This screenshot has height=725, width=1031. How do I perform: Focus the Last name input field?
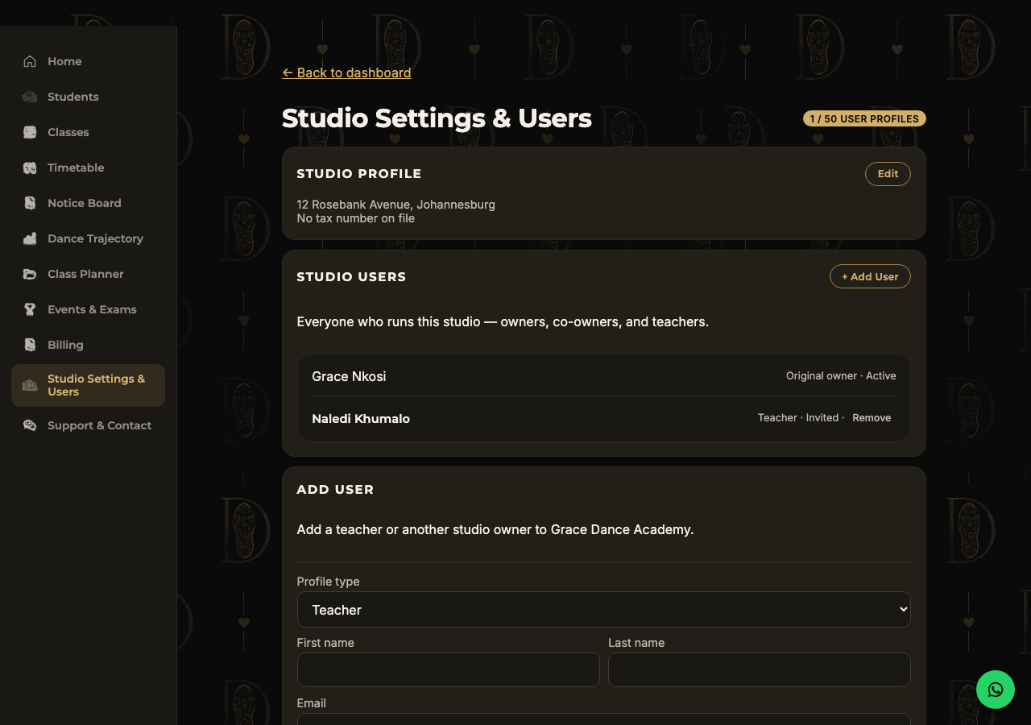[760, 669]
